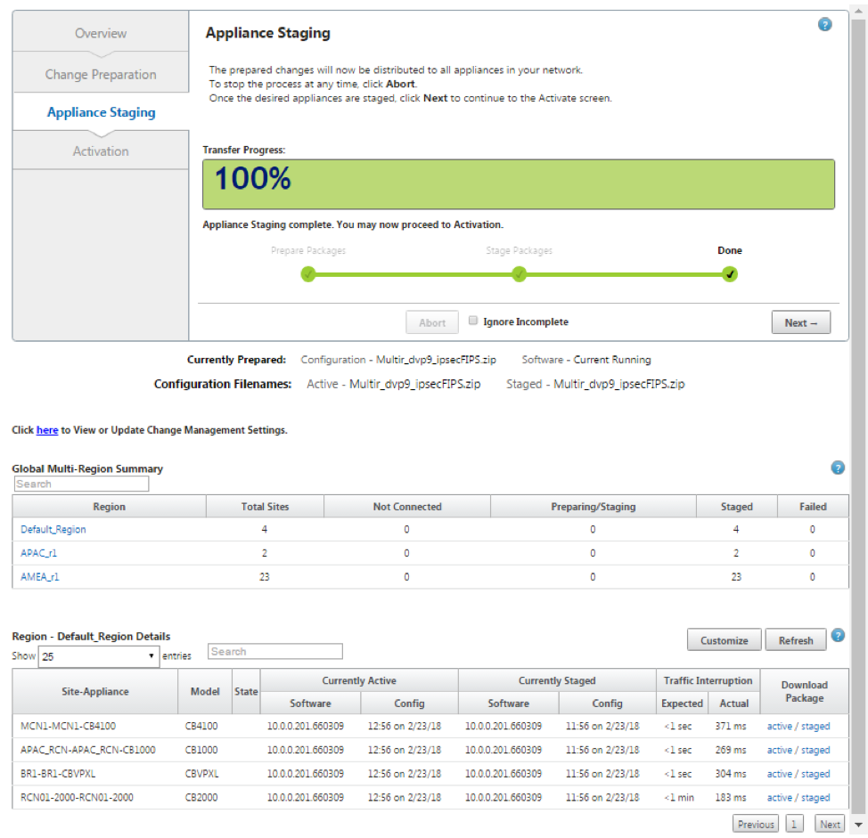Click the Stage Packages step circle
Image resolution: width=868 pixels, height=838 pixels.
pyautogui.click(x=519, y=274)
